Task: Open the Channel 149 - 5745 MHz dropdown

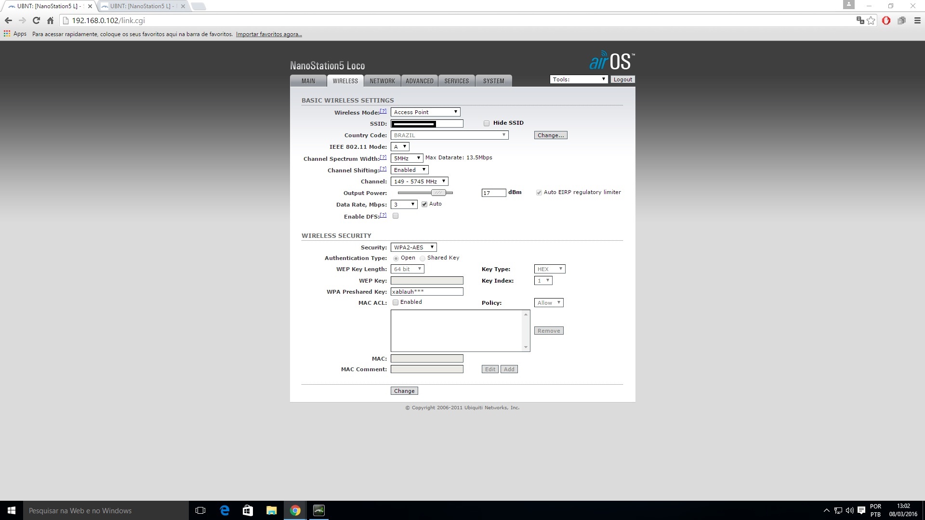Action: 420,182
